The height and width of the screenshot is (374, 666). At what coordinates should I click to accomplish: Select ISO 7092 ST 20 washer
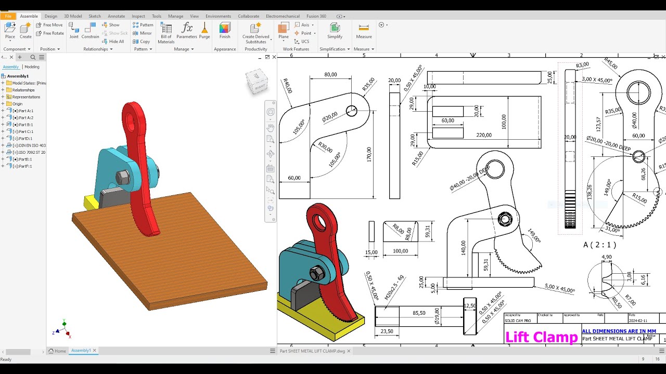click(x=26, y=152)
